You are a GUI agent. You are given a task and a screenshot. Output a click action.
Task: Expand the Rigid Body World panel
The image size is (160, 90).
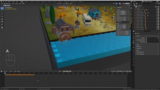click(x=140, y=52)
